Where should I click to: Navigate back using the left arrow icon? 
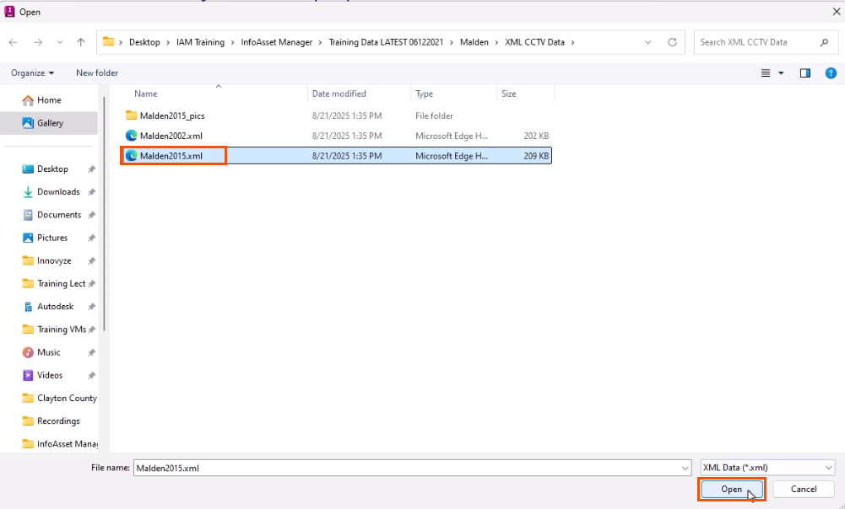tap(14, 41)
